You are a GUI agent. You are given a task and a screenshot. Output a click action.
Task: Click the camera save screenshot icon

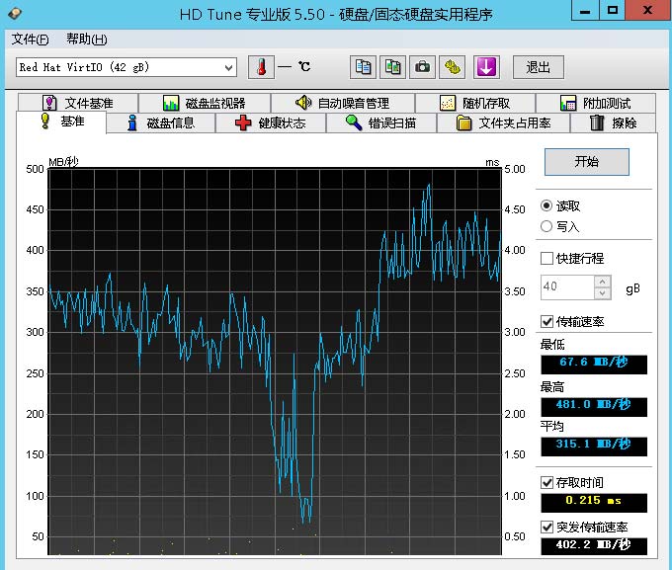[x=422, y=67]
